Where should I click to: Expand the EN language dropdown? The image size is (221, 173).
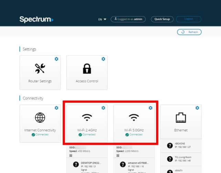point(102,20)
